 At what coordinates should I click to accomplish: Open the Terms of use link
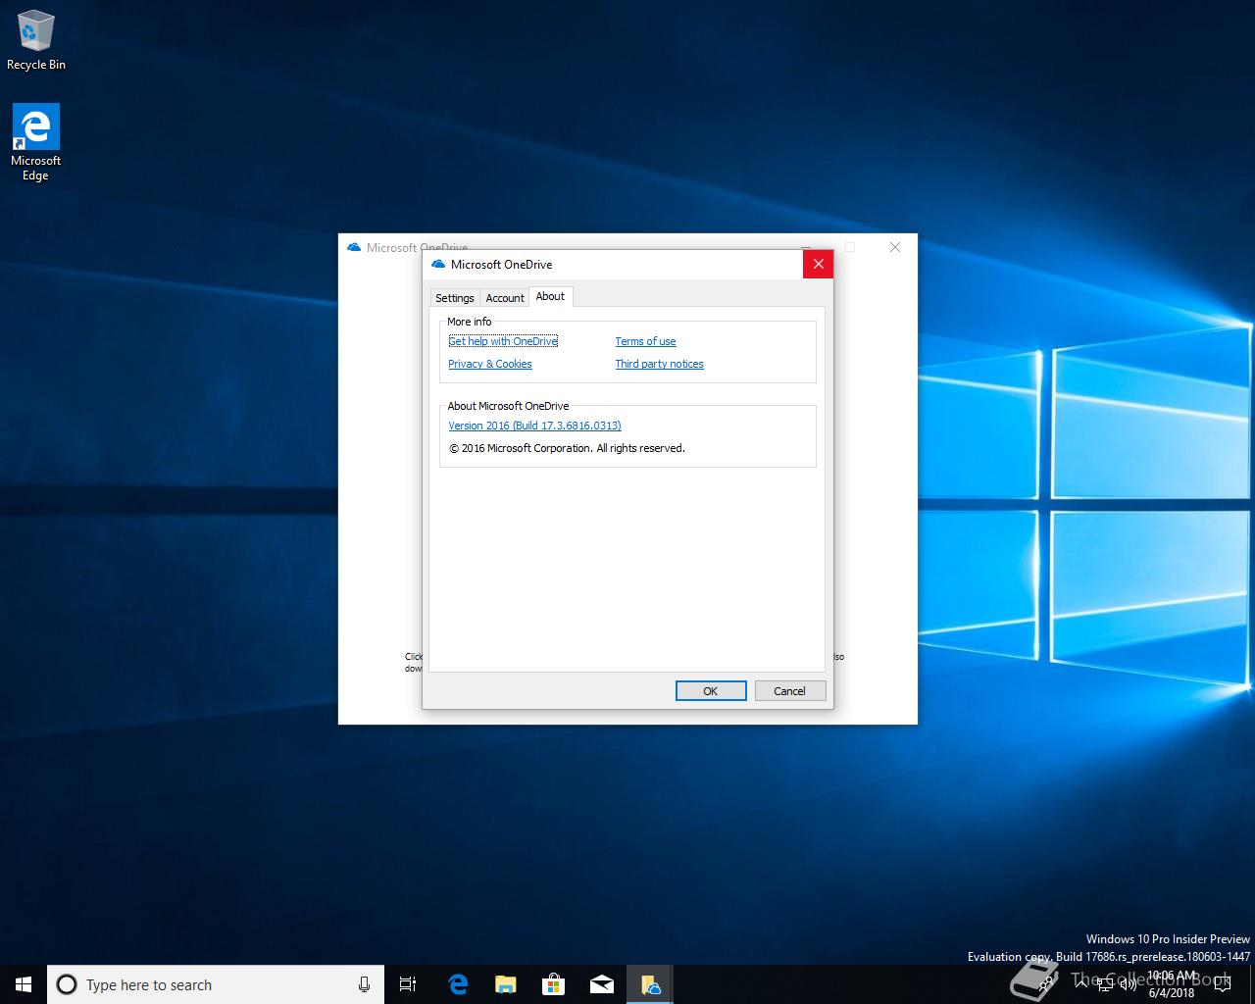pyautogui.click(x=645, y=341)
